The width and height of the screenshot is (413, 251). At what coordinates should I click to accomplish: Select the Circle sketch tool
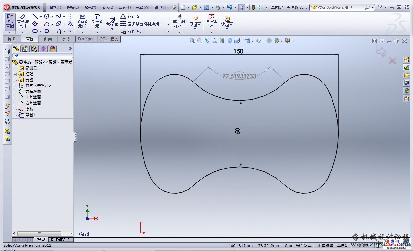47,16
